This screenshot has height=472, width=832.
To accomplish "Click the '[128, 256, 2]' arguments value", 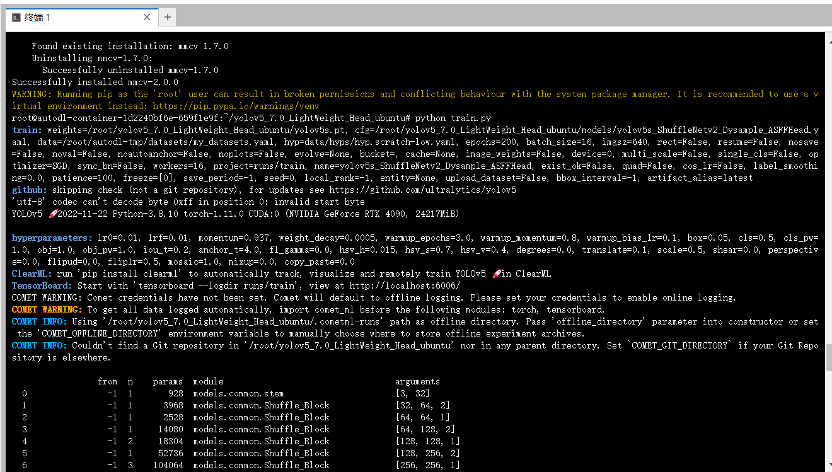I will (427, 453).
